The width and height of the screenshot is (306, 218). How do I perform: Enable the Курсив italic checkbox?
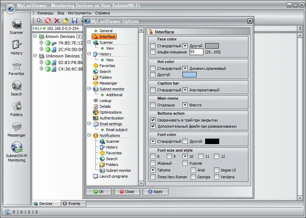coord(185,163)
